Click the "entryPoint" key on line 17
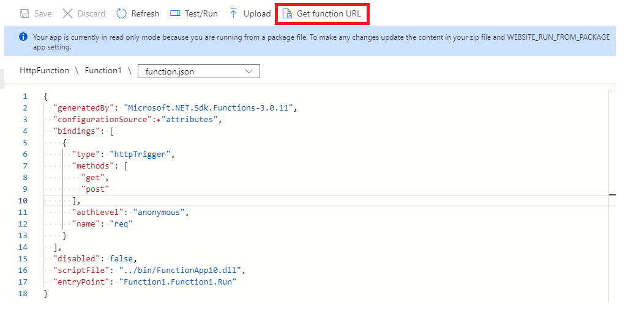The width and height of the screenshot is (628, 309). tap(83, 282)
